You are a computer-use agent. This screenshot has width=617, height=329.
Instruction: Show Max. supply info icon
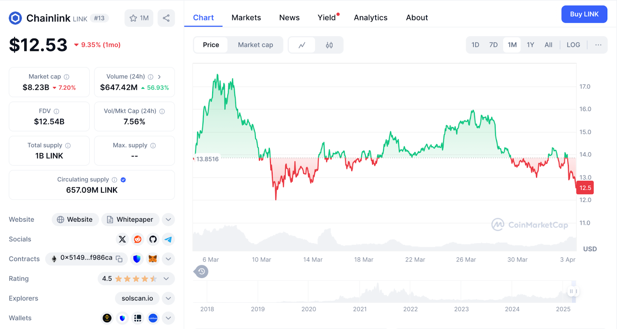[x=153, y=145]
